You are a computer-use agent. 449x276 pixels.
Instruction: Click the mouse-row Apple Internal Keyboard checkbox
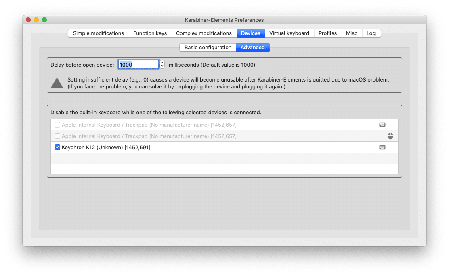pos(57,136)
